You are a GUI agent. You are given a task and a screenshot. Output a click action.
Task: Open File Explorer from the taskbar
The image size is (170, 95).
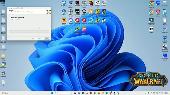[99, 93]
